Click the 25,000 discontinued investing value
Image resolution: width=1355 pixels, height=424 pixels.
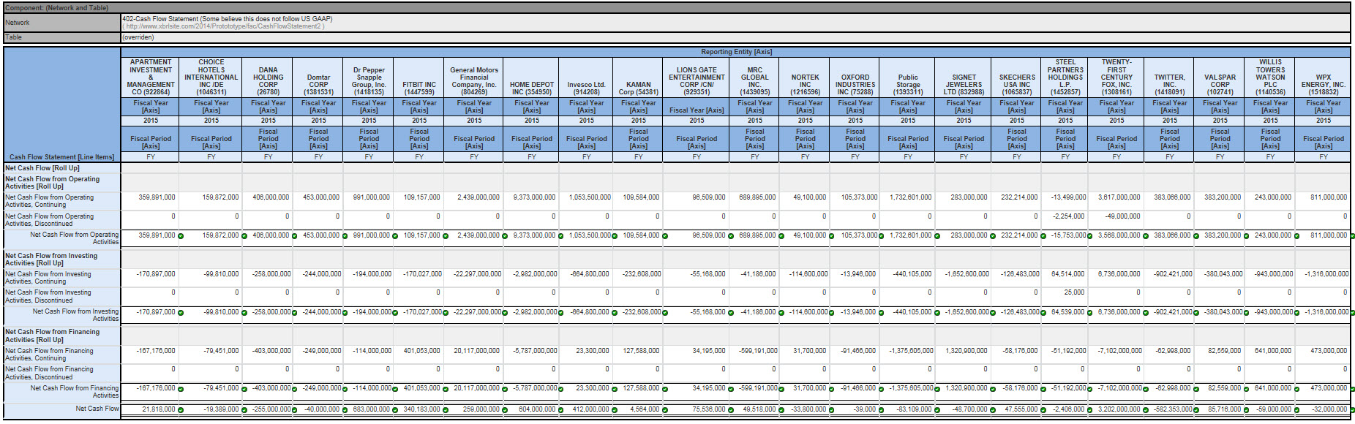coord(1074,292)
